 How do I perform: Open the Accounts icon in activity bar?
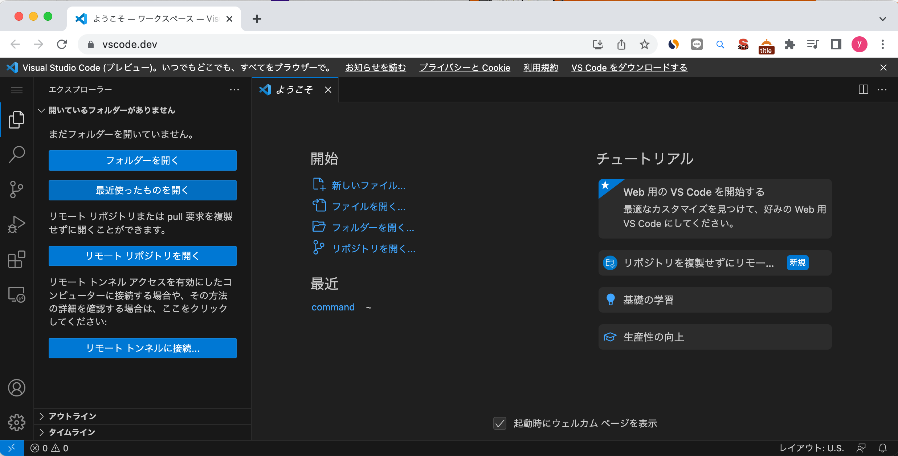[17, 388]
